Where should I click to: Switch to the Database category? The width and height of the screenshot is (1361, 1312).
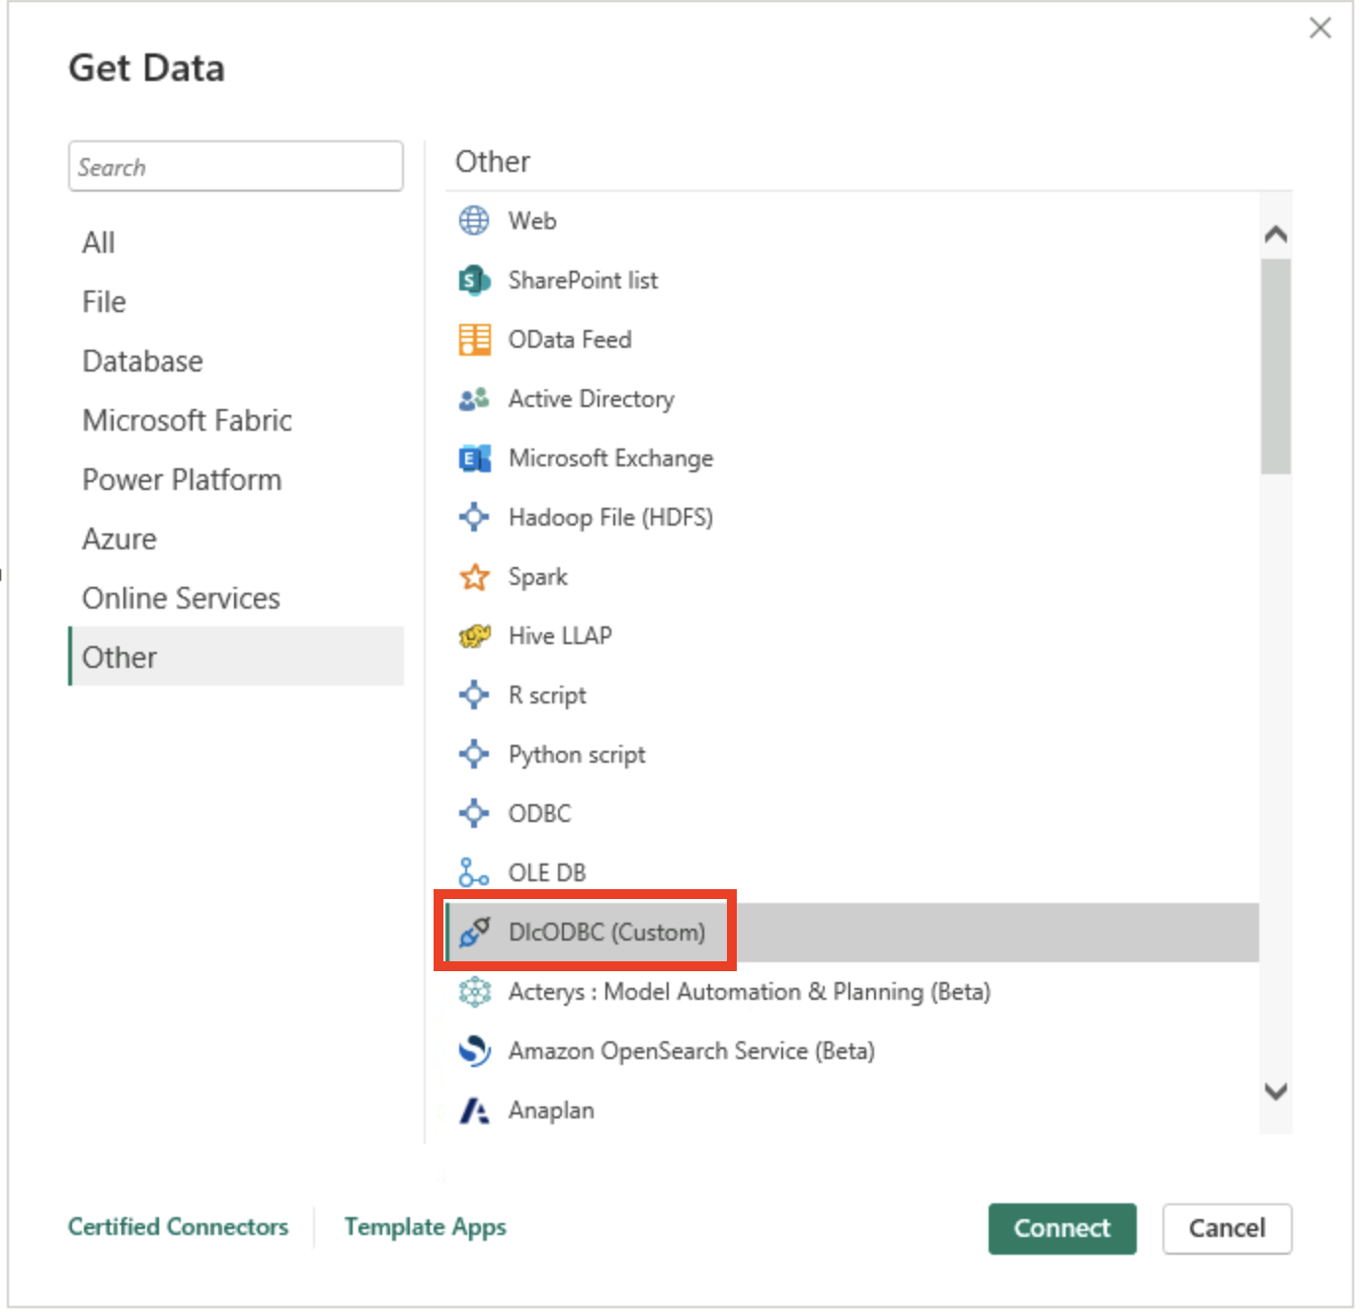coord(142,362)
